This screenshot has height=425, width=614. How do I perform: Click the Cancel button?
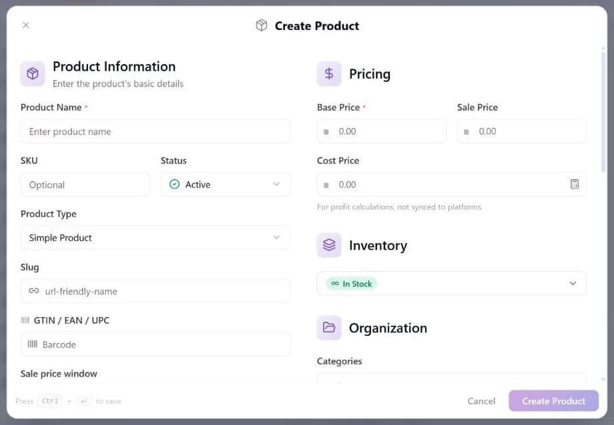tap(481, 401)
